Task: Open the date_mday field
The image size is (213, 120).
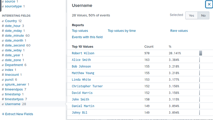Action: [x=13, y=31]
